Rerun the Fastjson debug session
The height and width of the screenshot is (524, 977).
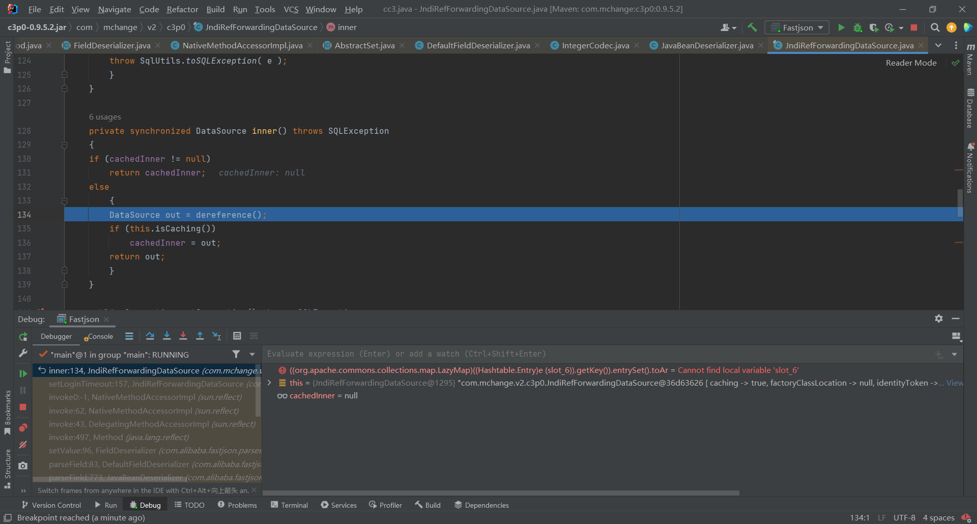23,337
